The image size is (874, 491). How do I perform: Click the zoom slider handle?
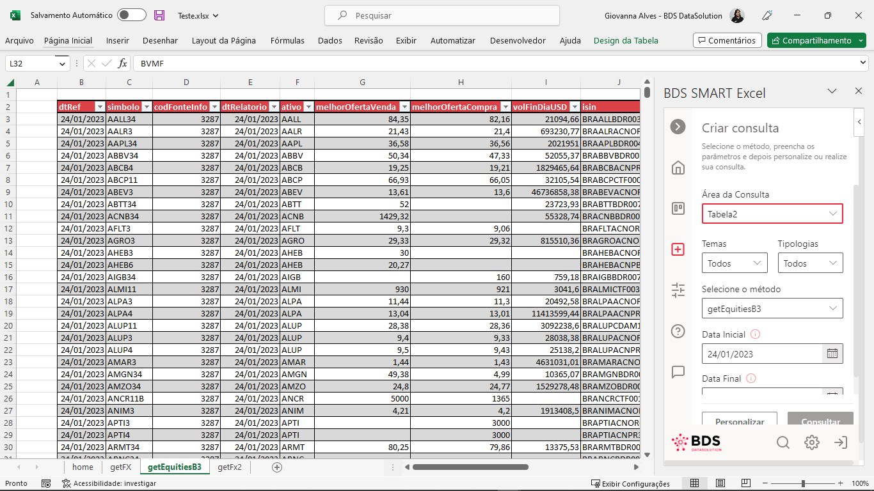pyautogui.click(x=803, y=483)
